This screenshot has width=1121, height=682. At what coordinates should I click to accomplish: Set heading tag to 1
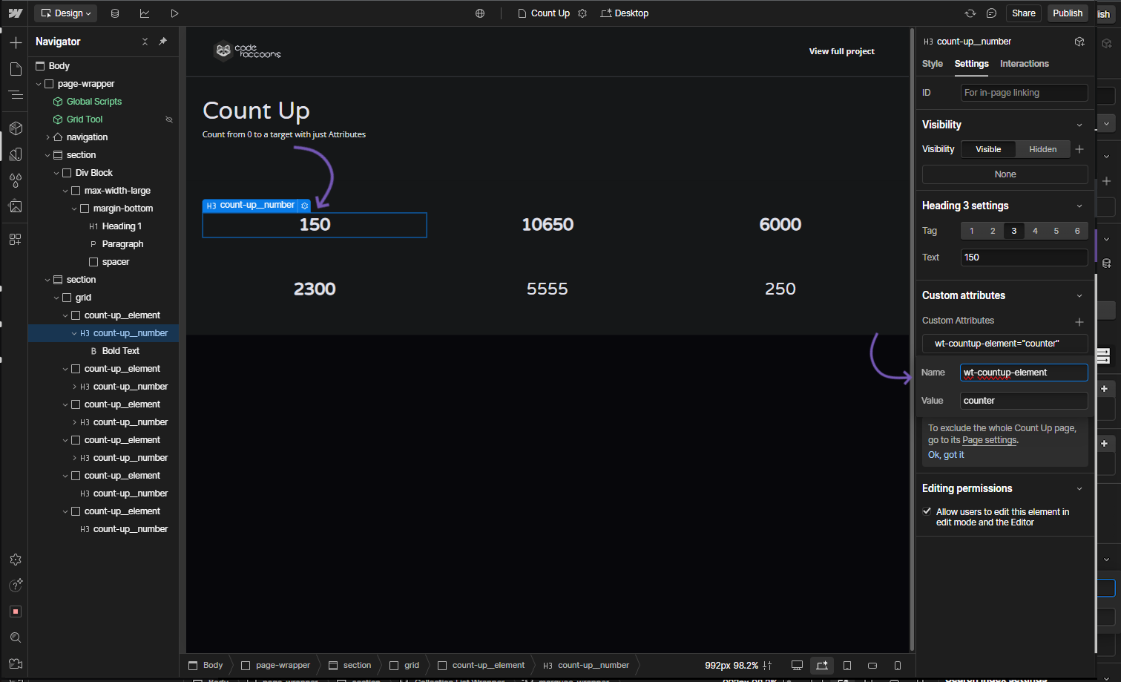click(x=971, y=231)
